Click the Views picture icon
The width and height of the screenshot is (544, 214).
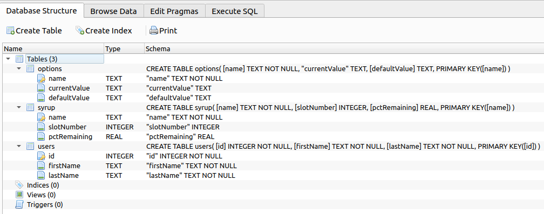coord(19,195)
